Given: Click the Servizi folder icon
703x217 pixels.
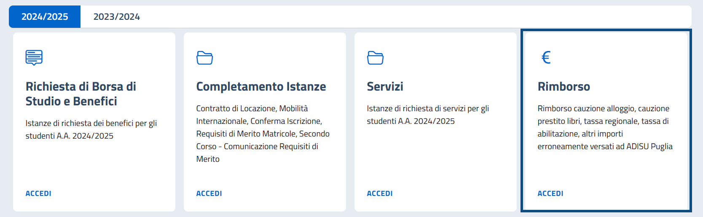Looking at the screenshot, I should (376, 58).
